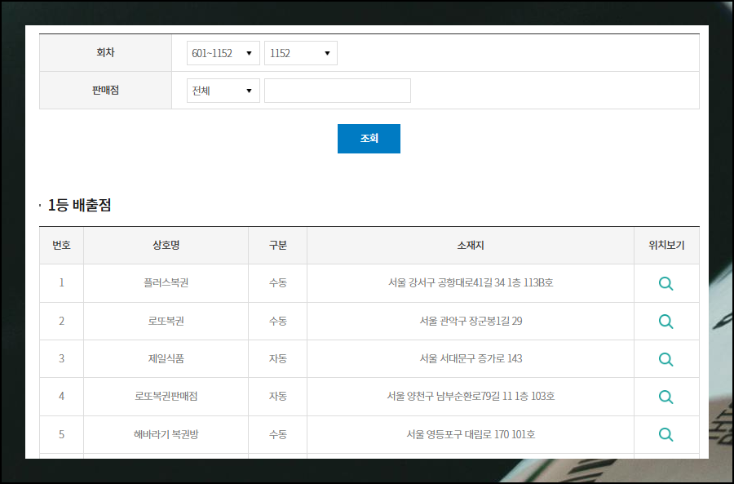This screenshot has height=484, width=734.
Task: Click the 1등 배출점 section heading
Action: point(79,205)
